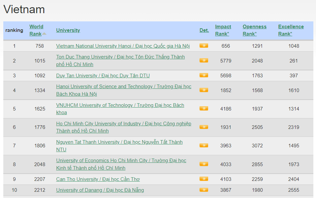Click details icon for Nguyen Tat Thanh University
The width and height of the screenshot is (316, 198).
[x=204, y=145]
